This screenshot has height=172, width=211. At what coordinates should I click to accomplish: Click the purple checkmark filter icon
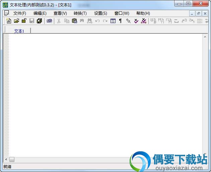point(136,21)
